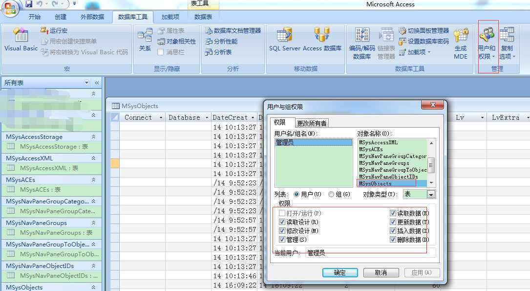Open the DateCreat column filter dropdown
The height and width of the screenshot is (291, 530).
pos(253,118)
